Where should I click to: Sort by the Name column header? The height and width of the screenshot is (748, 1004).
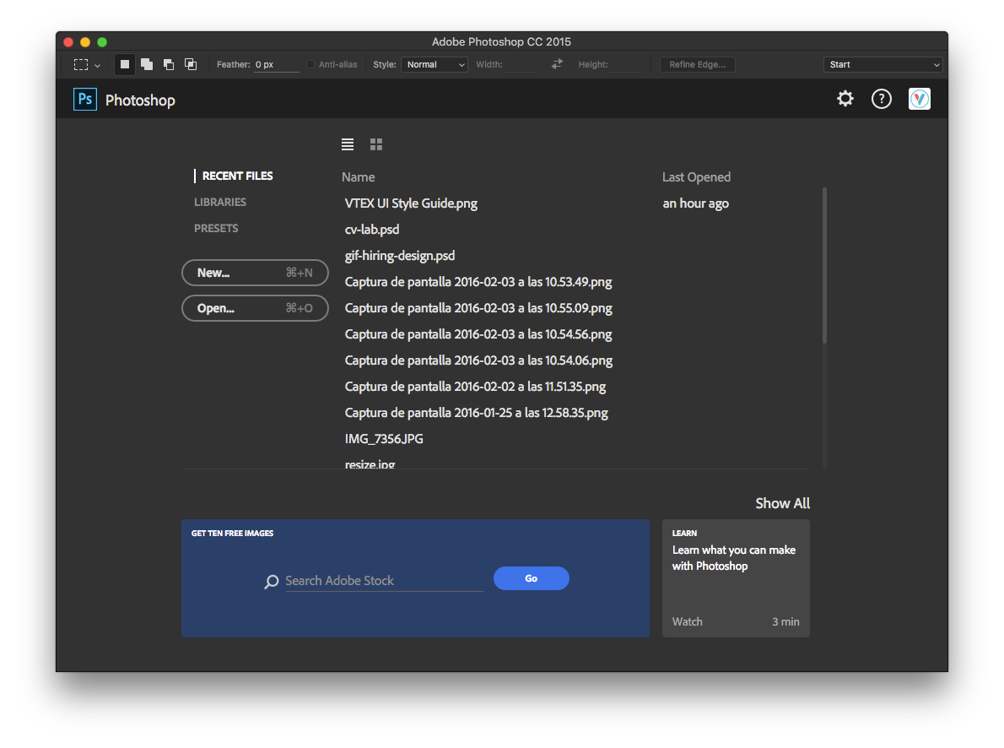(x=359, y=177)
